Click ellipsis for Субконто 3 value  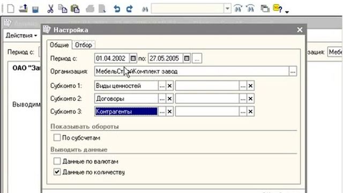coord(243,112)
